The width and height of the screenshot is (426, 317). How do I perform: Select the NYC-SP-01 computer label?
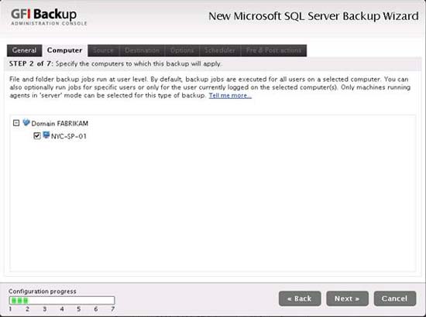[x=69, y=136]
